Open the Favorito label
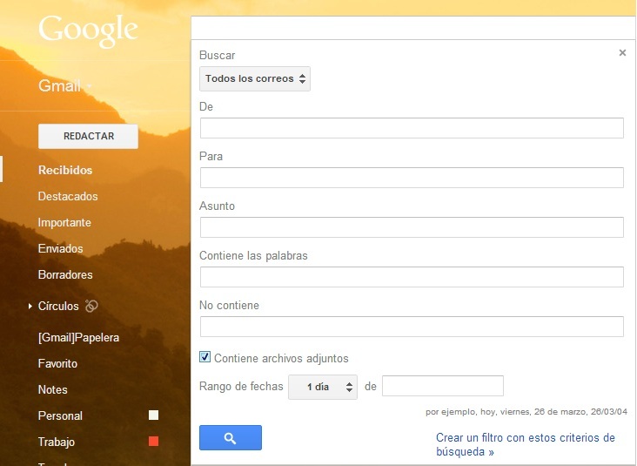637x466 pixels. [57, 363]
